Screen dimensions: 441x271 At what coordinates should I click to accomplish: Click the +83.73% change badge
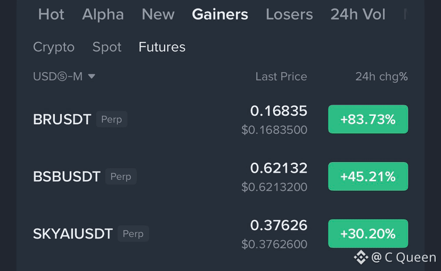[x=368, y=119]
